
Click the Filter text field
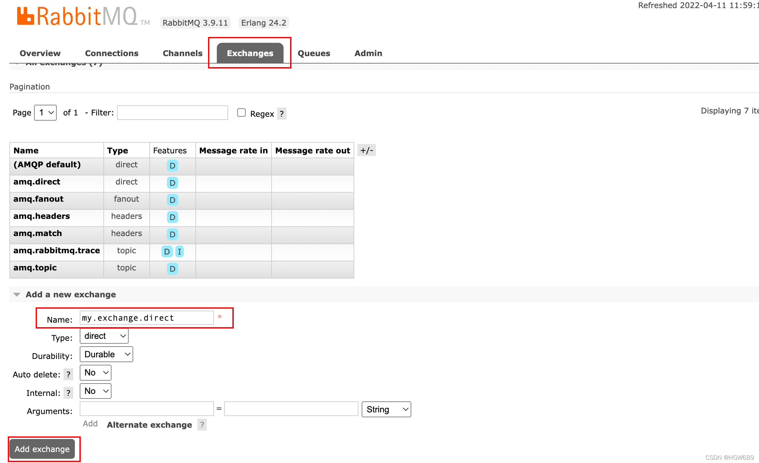pos(172,113)
